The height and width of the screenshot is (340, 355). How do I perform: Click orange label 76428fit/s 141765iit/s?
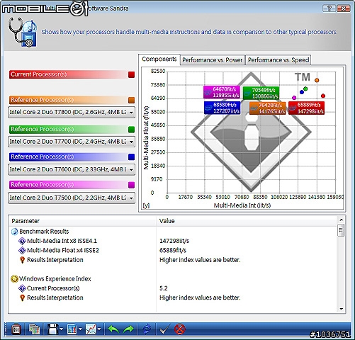click(x=268, y=108)
